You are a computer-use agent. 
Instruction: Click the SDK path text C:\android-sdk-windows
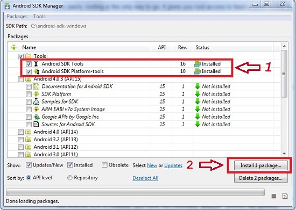point(59,26)
